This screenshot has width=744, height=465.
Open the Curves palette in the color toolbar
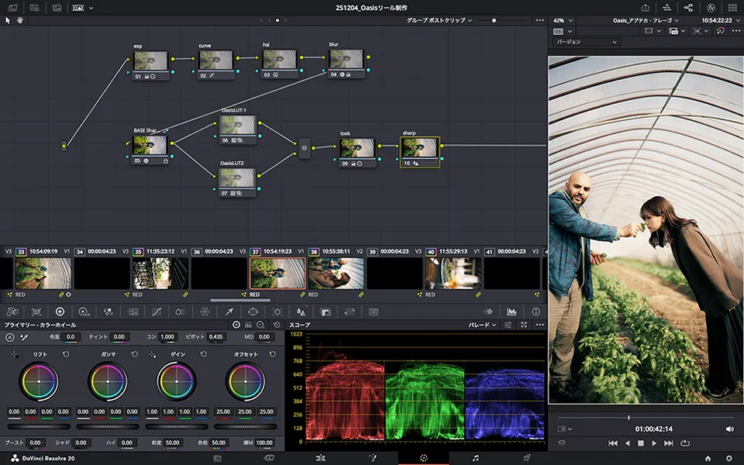(x=156, y=312)
